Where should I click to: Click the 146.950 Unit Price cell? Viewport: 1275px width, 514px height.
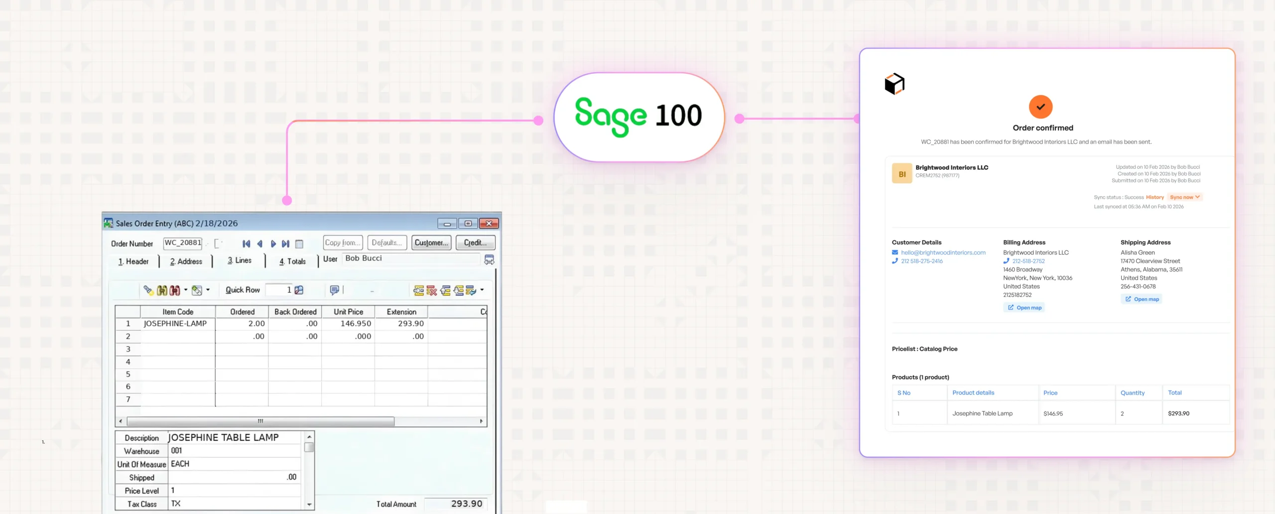pyautogui.click(x=348, y=324)
